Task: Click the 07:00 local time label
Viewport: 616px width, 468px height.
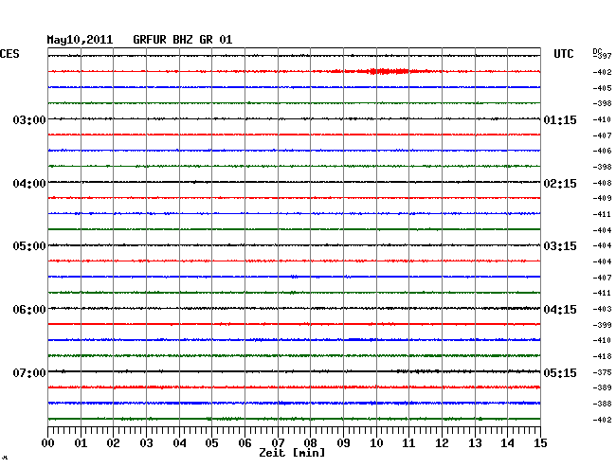Action: point(29,372)
